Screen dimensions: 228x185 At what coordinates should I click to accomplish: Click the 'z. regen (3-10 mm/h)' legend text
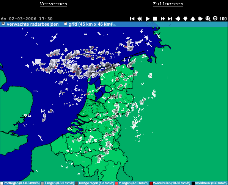coord(134,183)
